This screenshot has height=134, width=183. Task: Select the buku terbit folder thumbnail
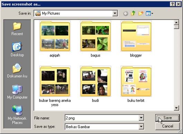136,81
